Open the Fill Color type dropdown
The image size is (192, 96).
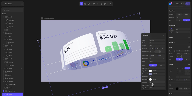click(x=171, y=89)
